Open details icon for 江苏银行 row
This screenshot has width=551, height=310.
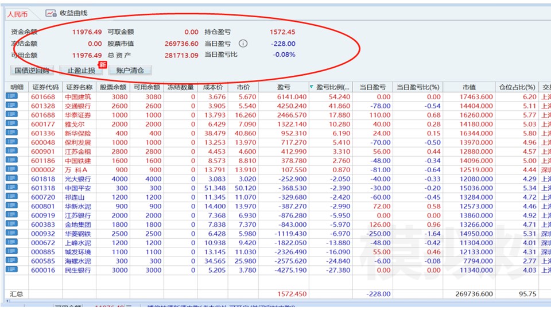(11, 215)
